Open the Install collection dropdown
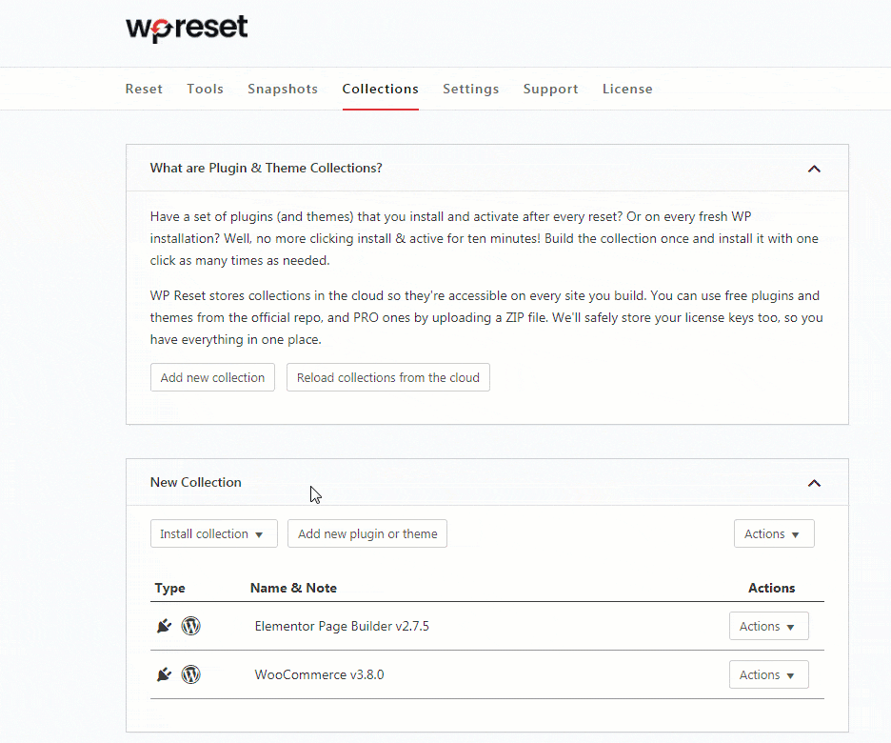The width and height of the screenshot is (891, 743). pyautogui.click(x=213, y=534)
